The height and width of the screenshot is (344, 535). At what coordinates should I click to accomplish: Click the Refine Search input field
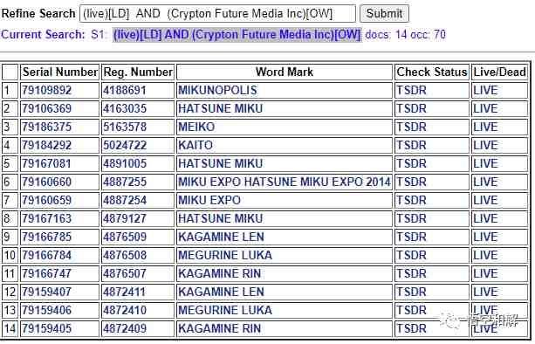tap(217, 14)
